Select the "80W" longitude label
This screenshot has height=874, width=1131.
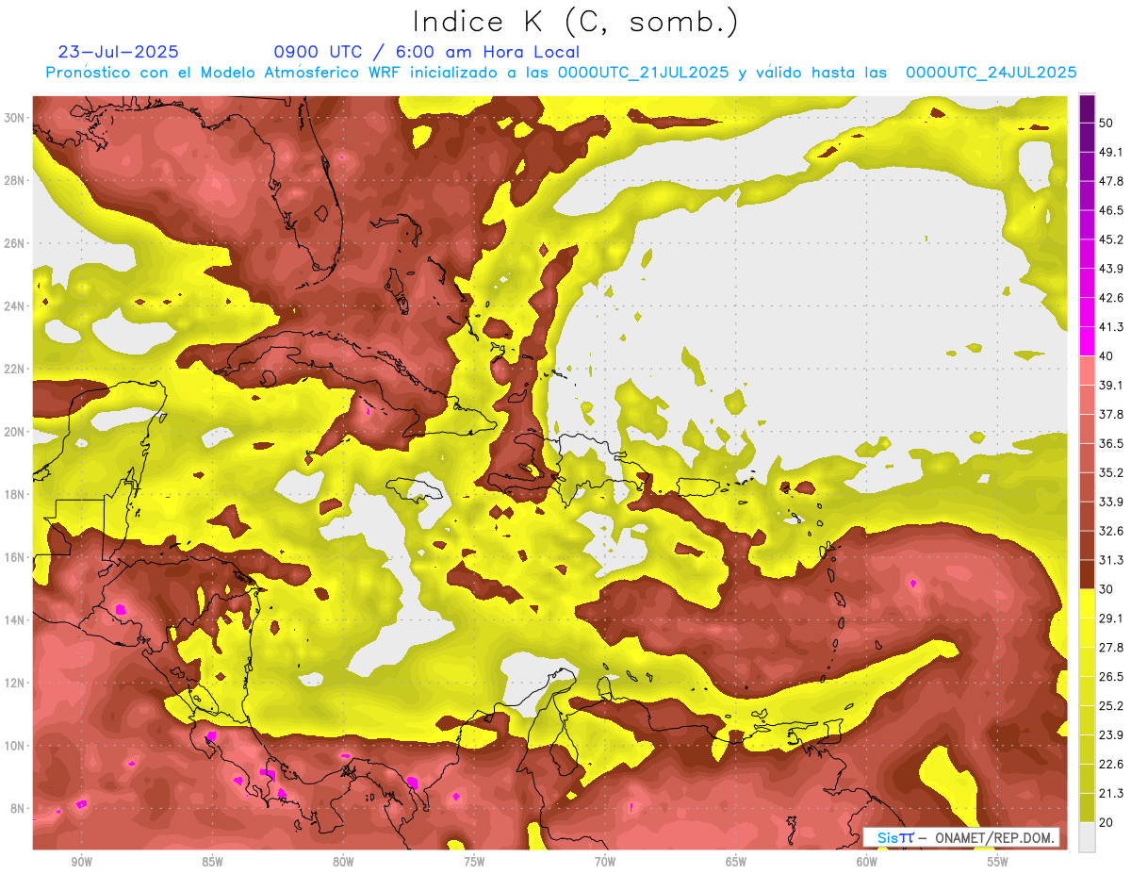[x=343, y=862]
